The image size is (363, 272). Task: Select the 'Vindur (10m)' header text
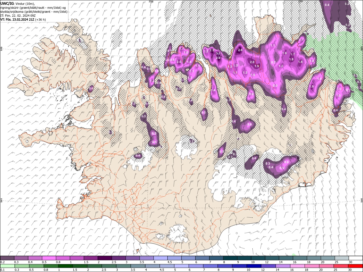click(x=24, y=3)
